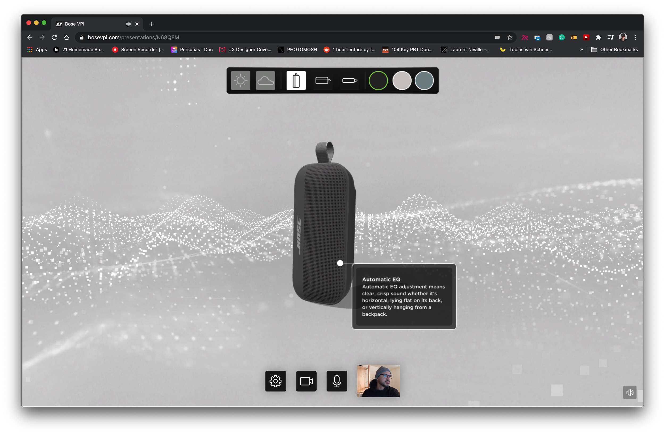
Task: Open the yellow extension icon
Action: click(574, 37)
